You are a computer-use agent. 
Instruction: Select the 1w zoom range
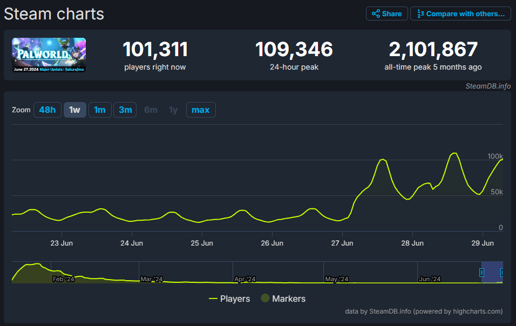coord(74,110)
